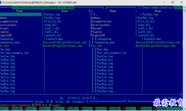Click the scrollbar up arrow of console window

pos(184,7)
